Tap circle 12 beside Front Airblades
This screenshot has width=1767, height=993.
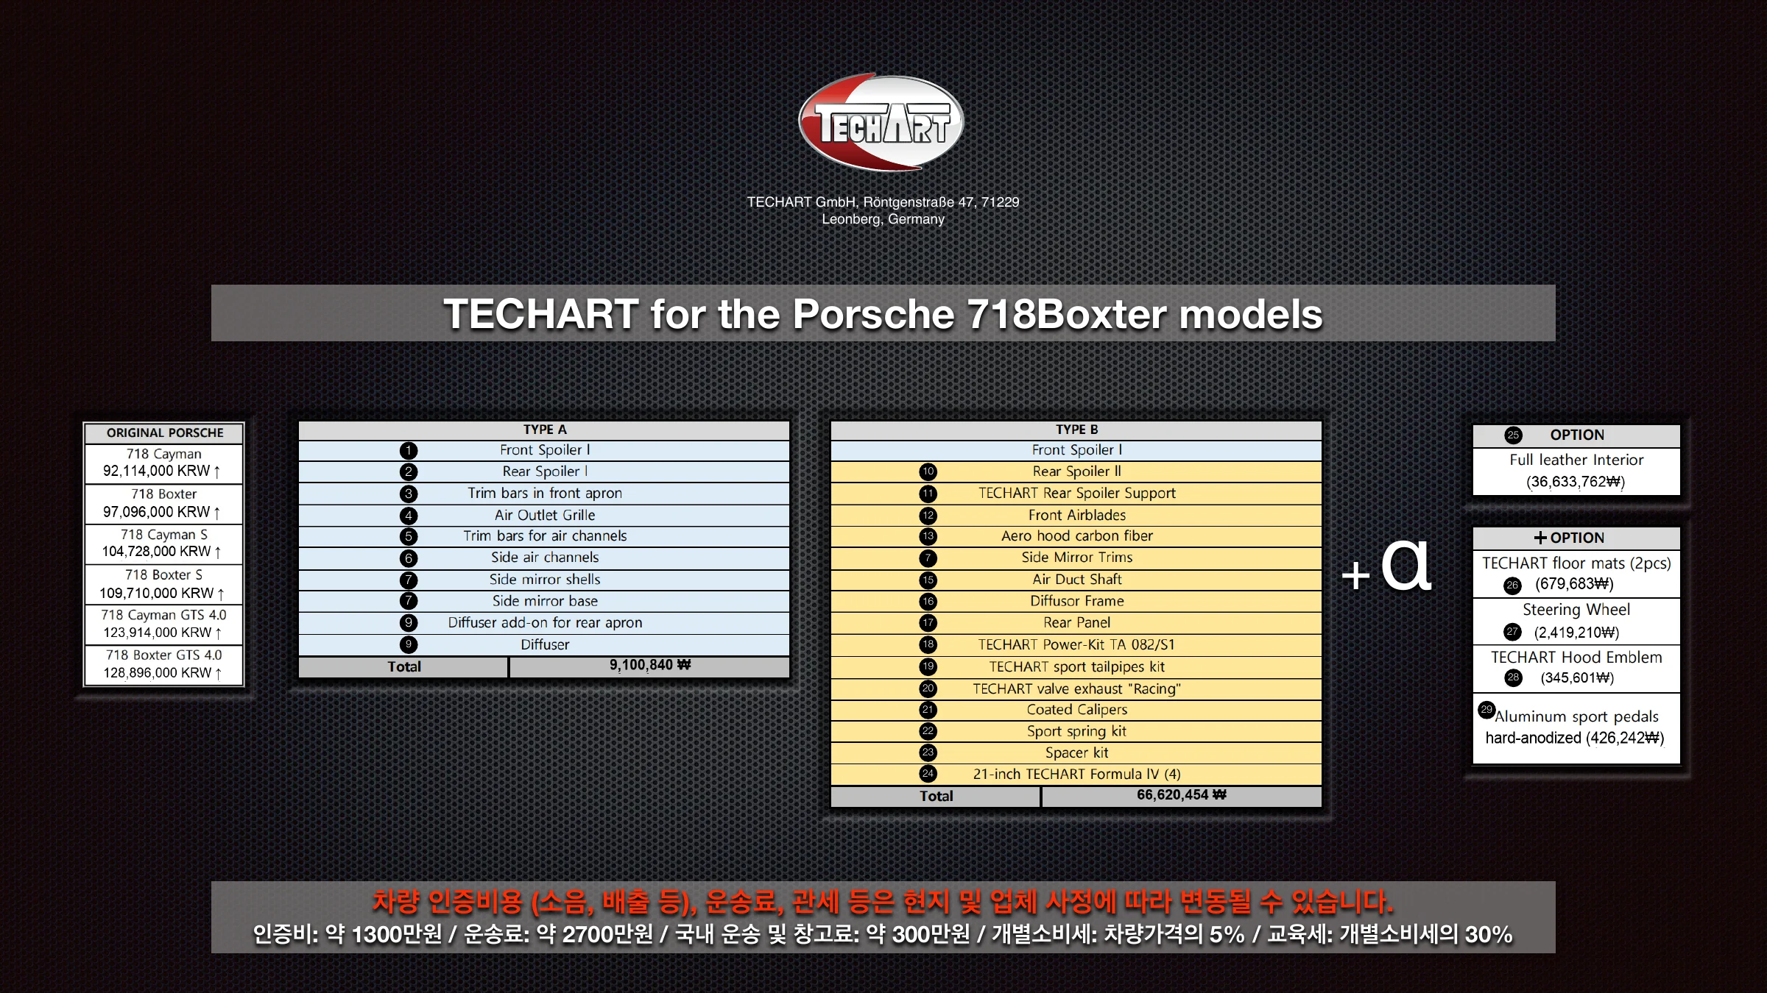coord(928,516)
